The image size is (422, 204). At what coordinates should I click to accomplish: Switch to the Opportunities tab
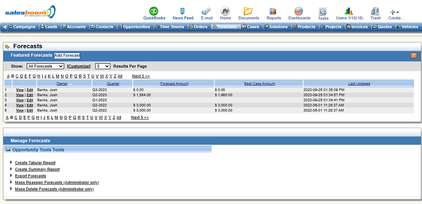coord(136,27)
